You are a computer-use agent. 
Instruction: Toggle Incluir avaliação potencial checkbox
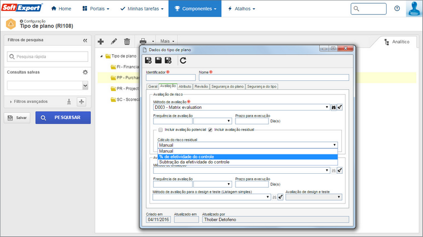point(160,130)
